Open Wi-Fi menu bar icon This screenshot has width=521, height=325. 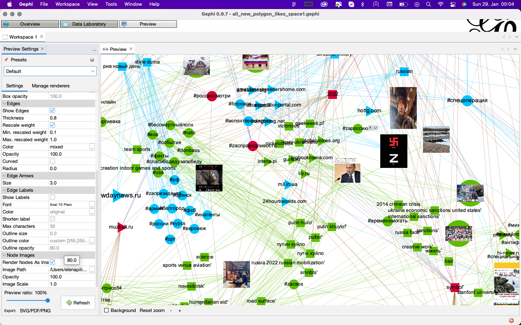[440, 4]
